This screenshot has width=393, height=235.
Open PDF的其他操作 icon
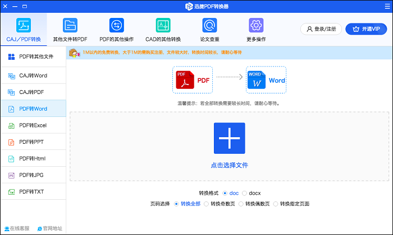(116, 26)
